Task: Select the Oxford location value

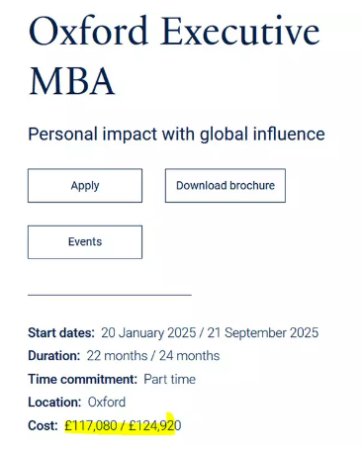Action: coord(107,403)
